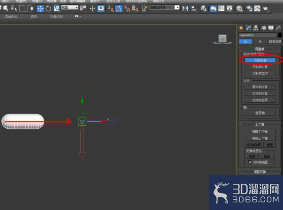
Task: Toggle the Angle Snap button
Action: tap(119, 8)
